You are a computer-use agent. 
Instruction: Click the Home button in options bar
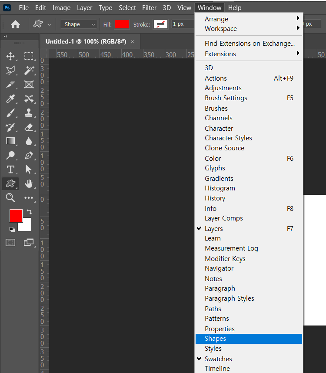click(x=15, y=24)
